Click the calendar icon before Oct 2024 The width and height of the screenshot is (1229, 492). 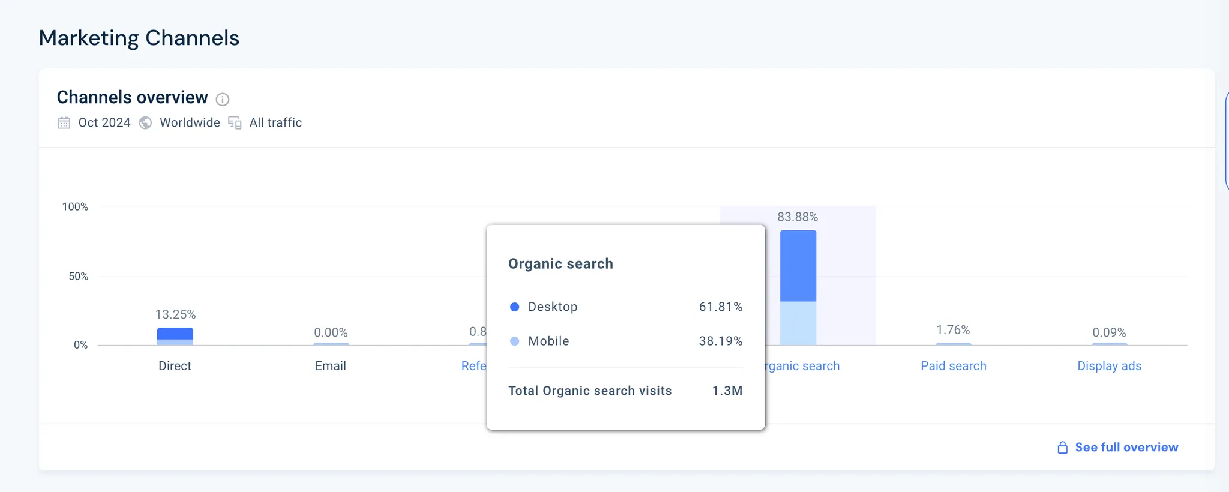pyautogui.click(x=64, y=123)
